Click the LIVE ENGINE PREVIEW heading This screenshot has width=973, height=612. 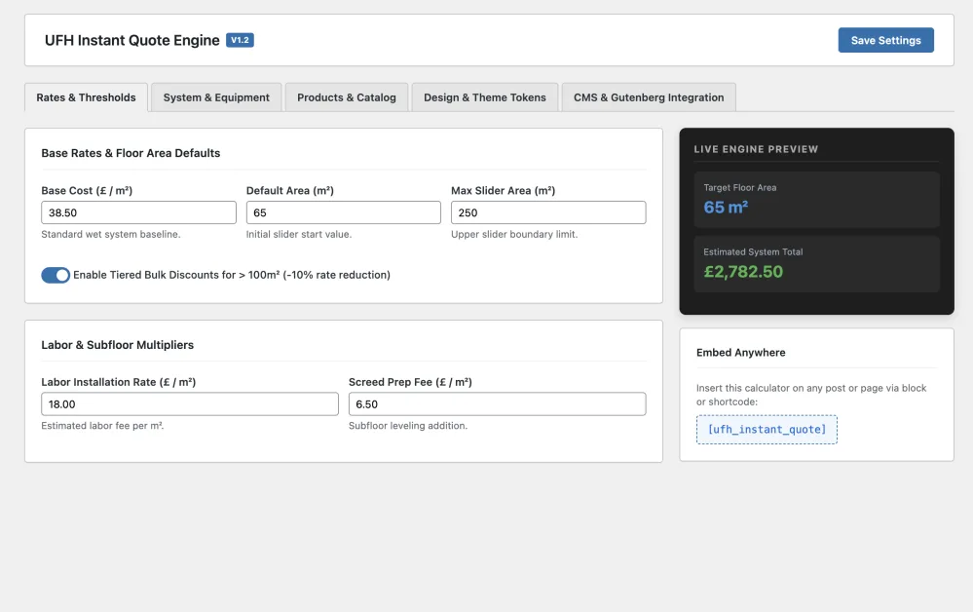756,149
